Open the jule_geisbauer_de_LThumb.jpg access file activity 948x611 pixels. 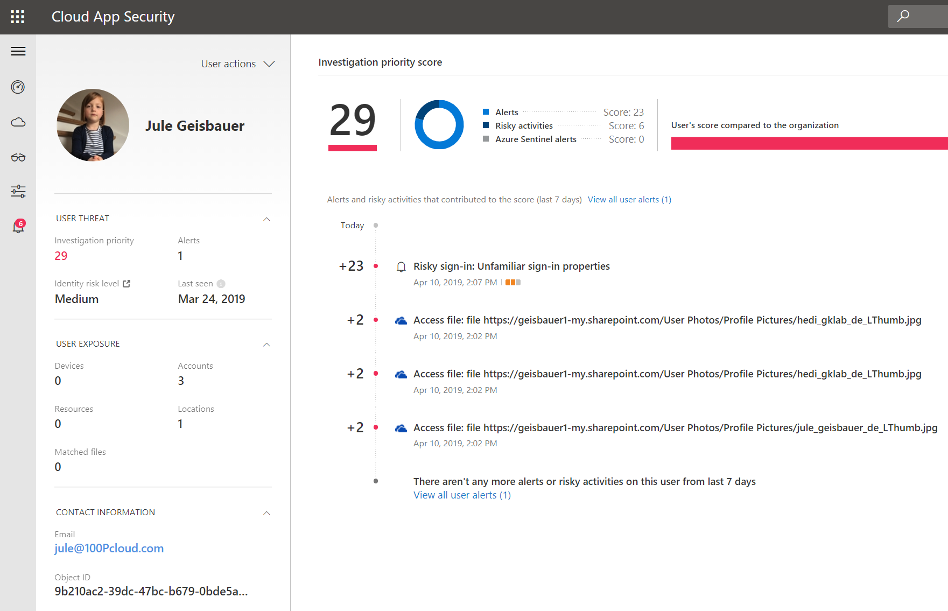675,428
